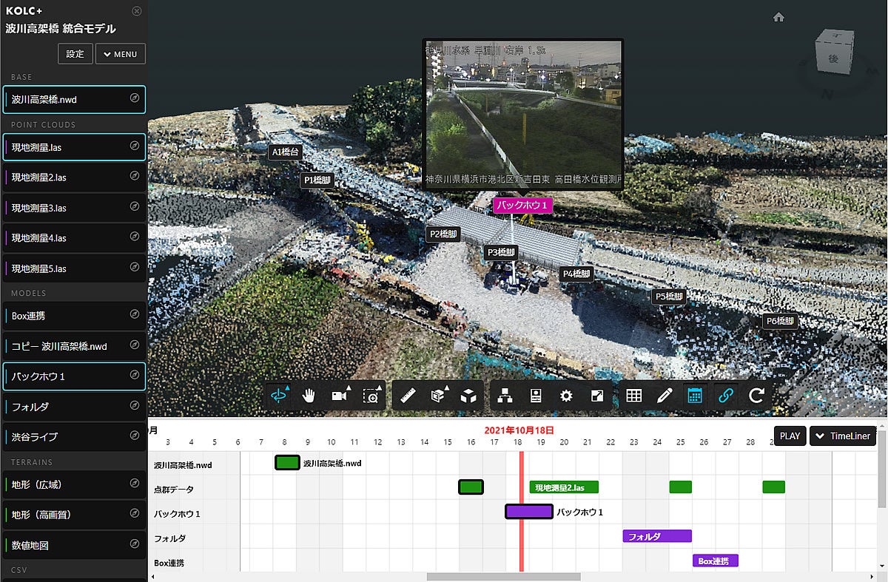Select the green 波川高架橋.nwd timeline bar

287,463
